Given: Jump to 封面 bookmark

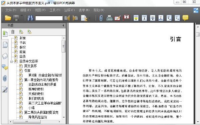Looking at the screenshot, I should (x=23, y=38).
